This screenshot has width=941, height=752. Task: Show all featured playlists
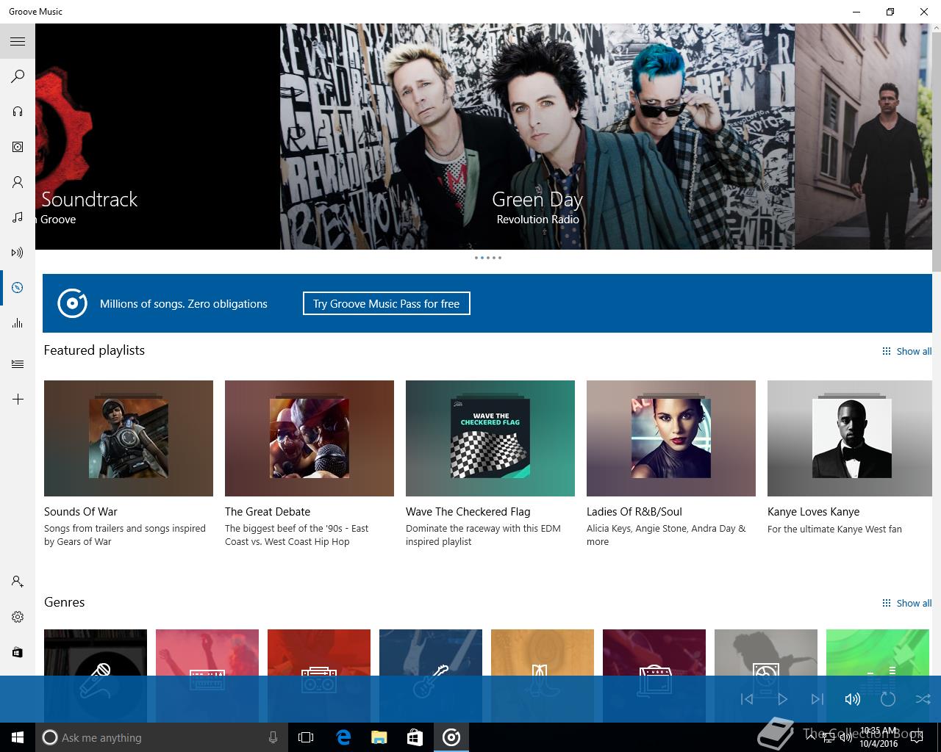tap(907, 351)
